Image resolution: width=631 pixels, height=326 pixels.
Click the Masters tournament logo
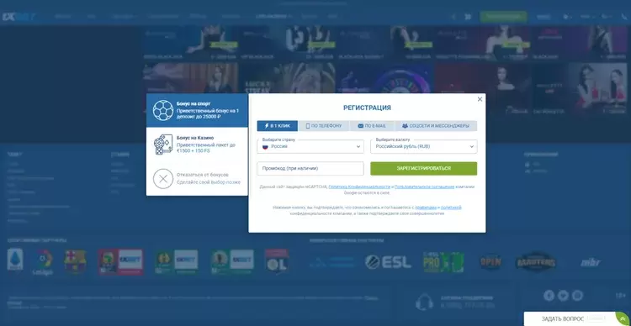pos(536,262)
